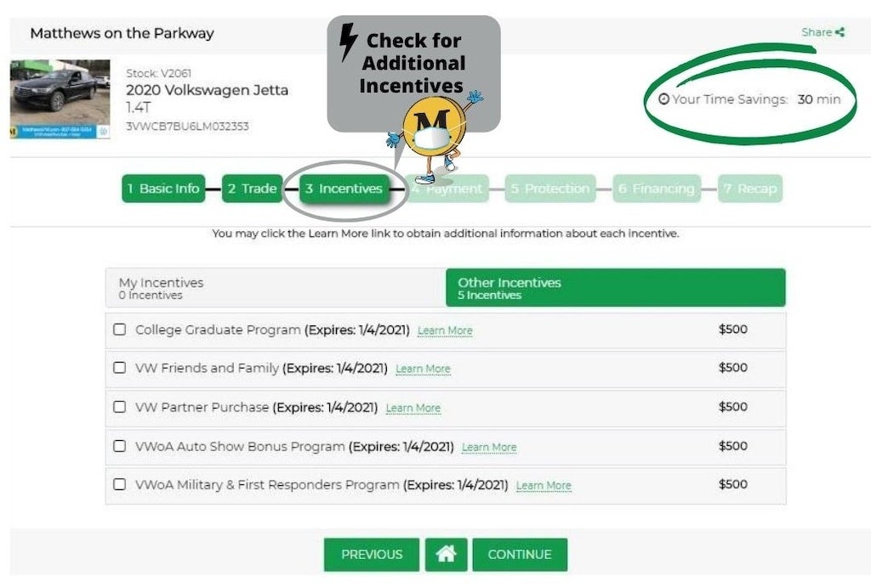
Task: Select the VW Partner Purchase checkbox
Action: [x=119, y=408]
